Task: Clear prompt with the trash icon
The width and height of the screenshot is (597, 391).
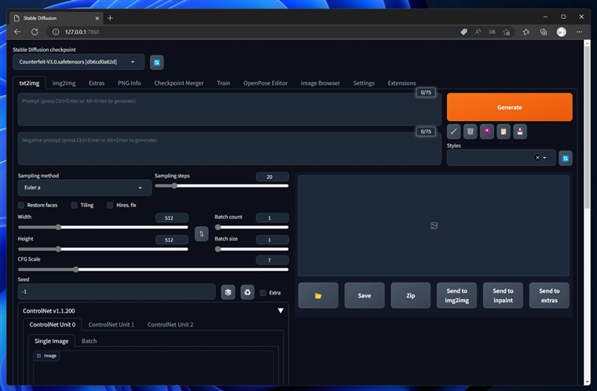Action: tap(471, 132)
